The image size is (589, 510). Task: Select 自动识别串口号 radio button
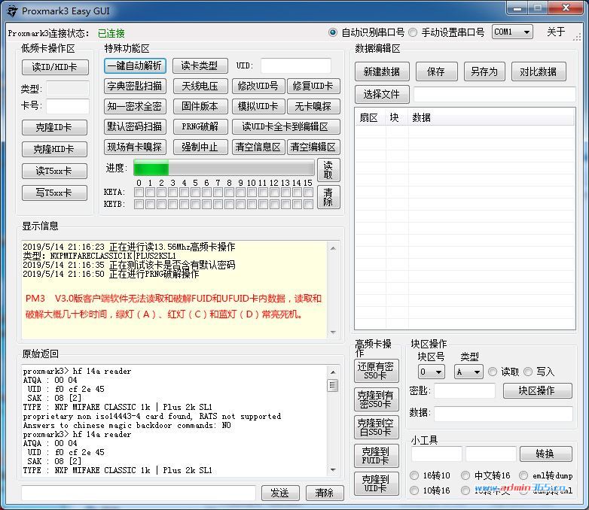tap(332, 32)
